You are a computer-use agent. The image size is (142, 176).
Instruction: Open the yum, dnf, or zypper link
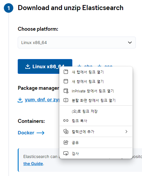pos(42,100)
